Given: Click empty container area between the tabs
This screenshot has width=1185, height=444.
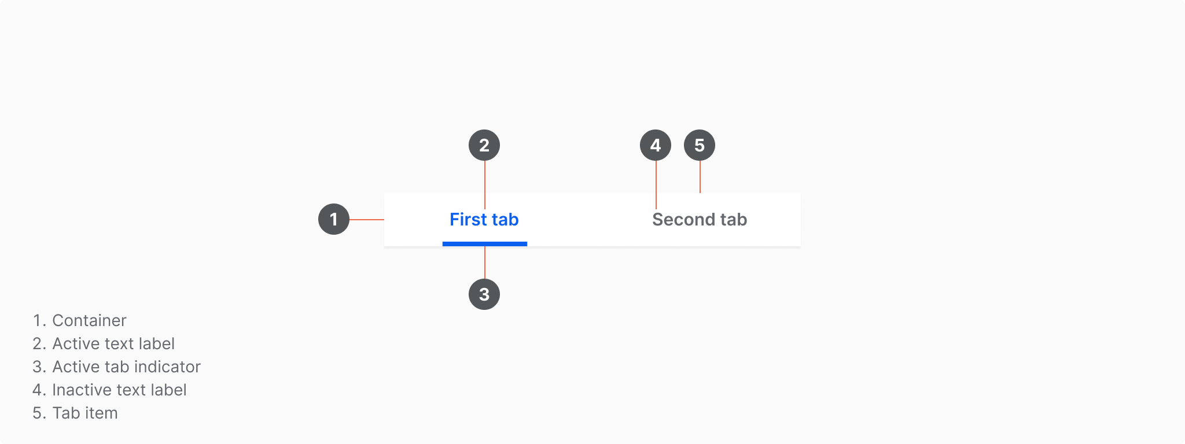Looking at the screenshot, I should [x=586, y=220].
